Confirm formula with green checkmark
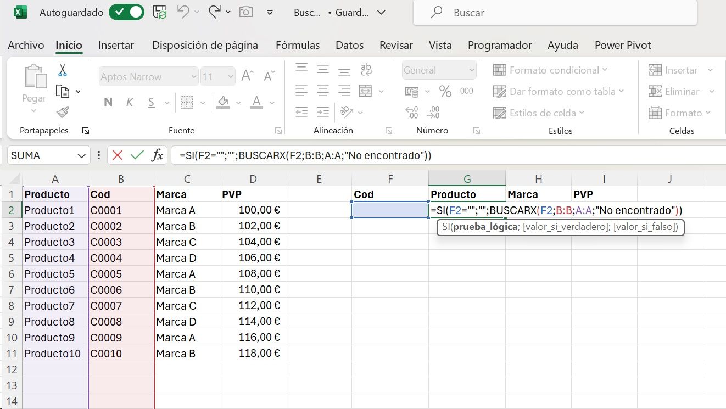 [137, 155]
